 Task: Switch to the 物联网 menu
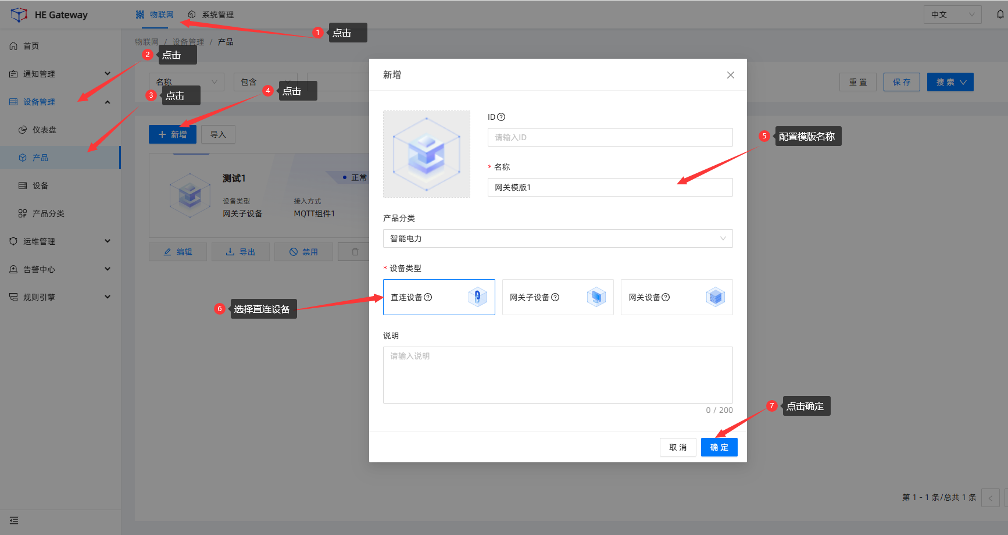coord(155,14)
